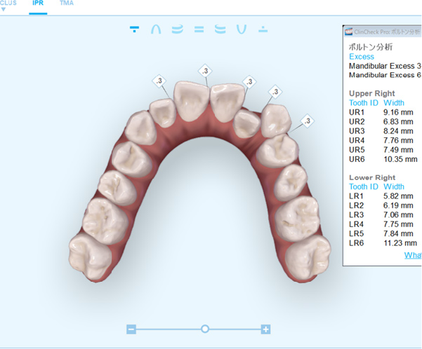Click the fifth view icon in the toolbar
The image size is (422, 349).
click(x=220, y=29)
